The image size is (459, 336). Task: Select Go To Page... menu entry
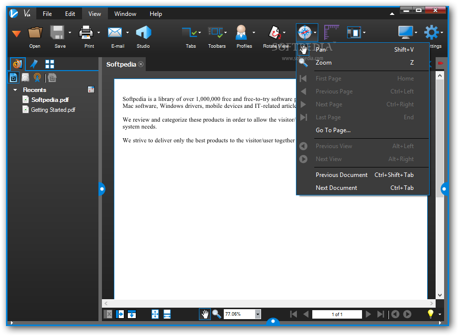tap(363, 130)
